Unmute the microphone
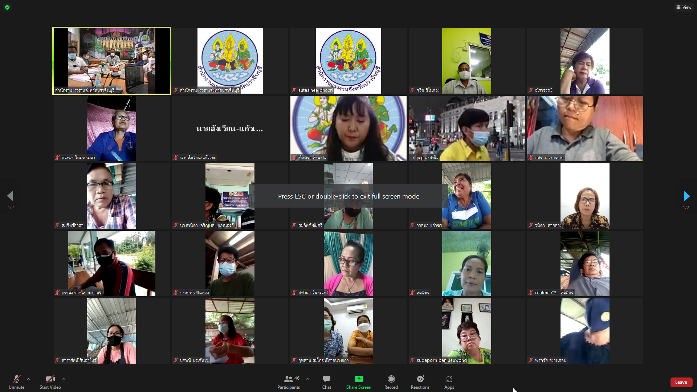697x392 pixels. click(16, 382)
